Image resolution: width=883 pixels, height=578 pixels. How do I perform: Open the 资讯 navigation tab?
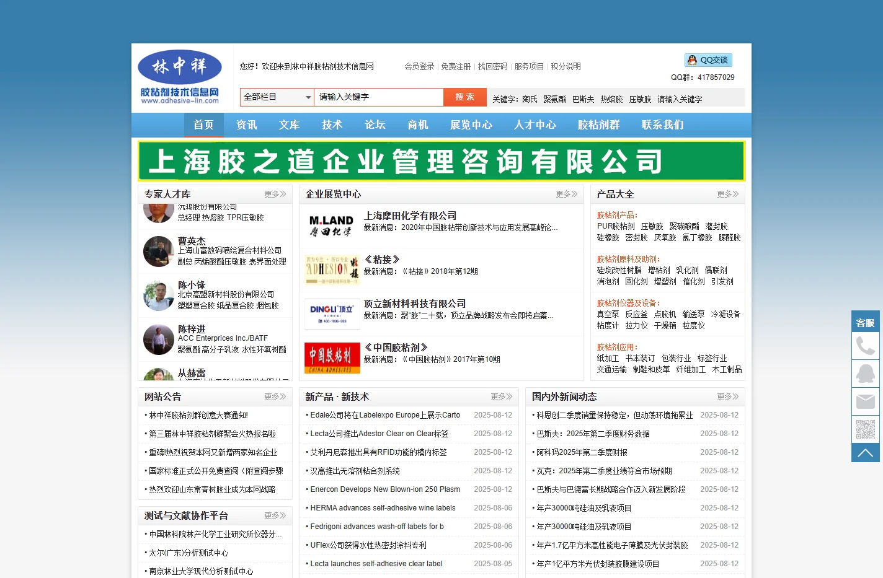point(246,125)
